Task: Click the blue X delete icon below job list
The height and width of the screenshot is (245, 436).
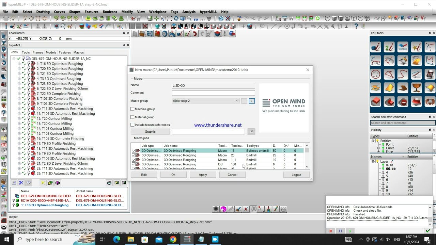Action: tap(21, 183)
